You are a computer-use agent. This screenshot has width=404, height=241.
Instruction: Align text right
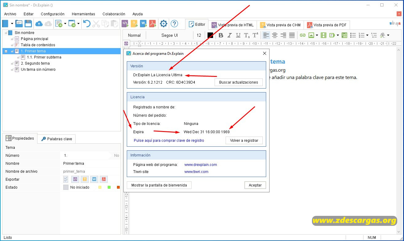tap(283, 35)
